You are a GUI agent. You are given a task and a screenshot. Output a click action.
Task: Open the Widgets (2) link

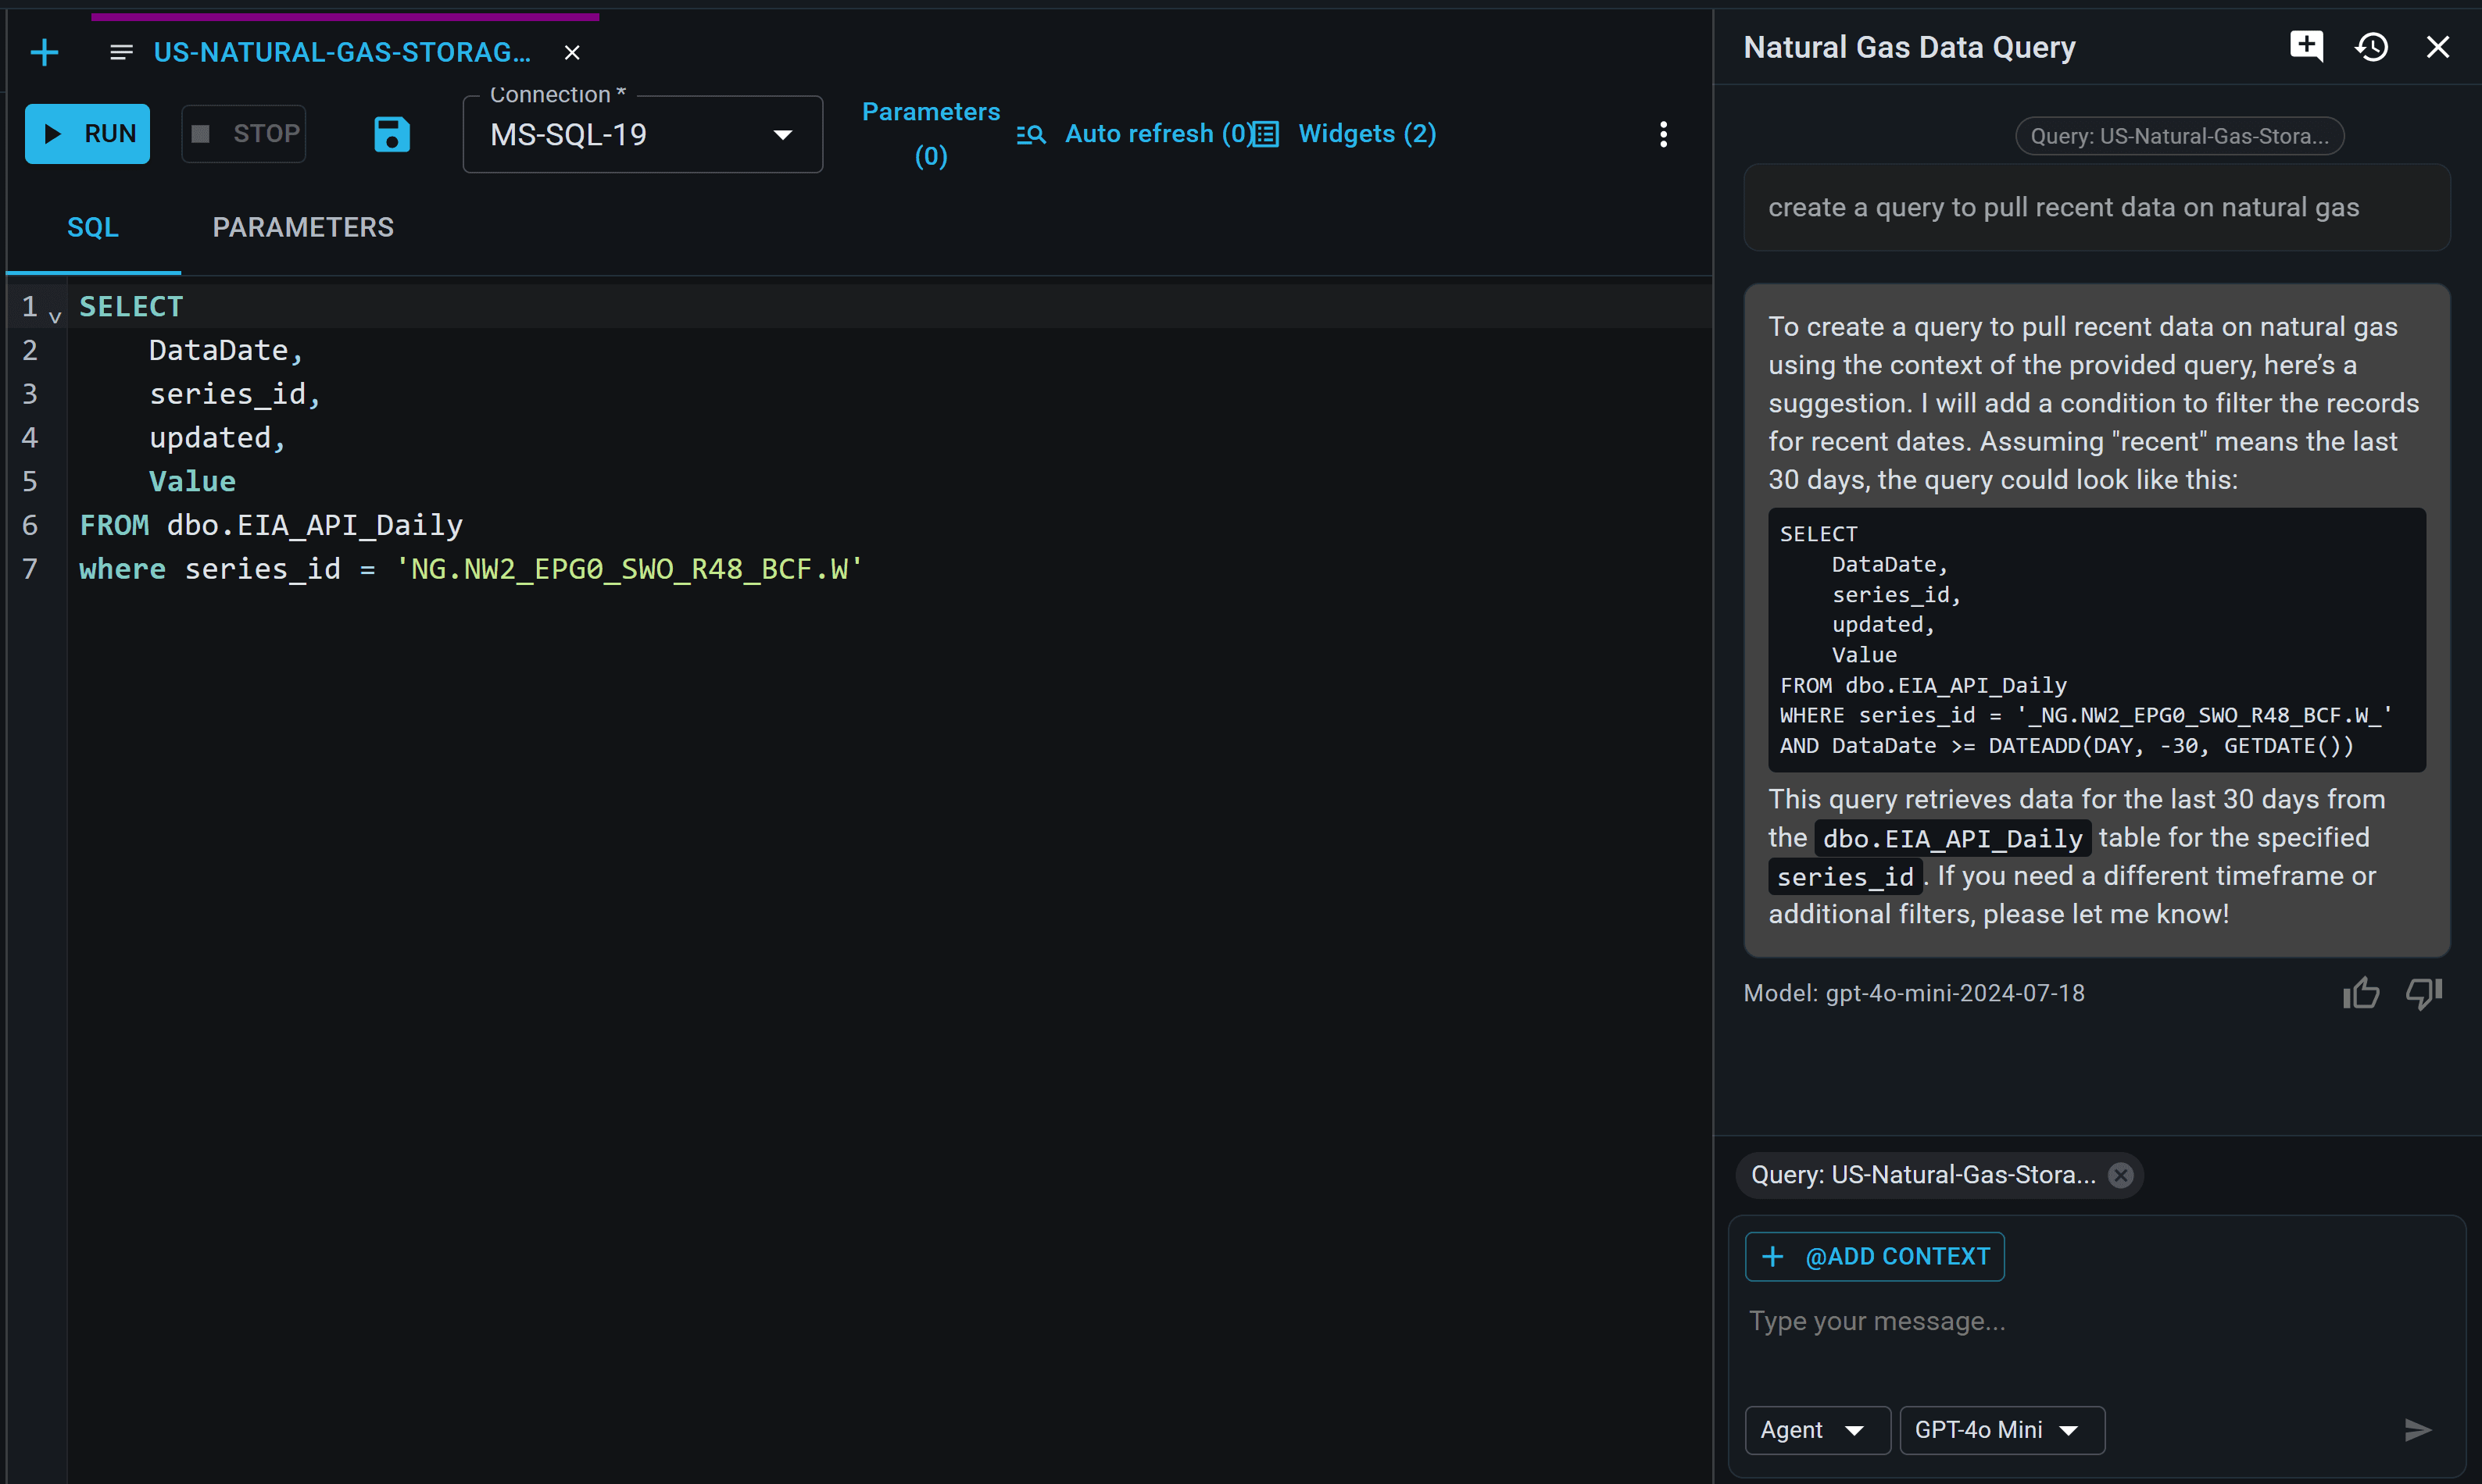pos(1367,133)
